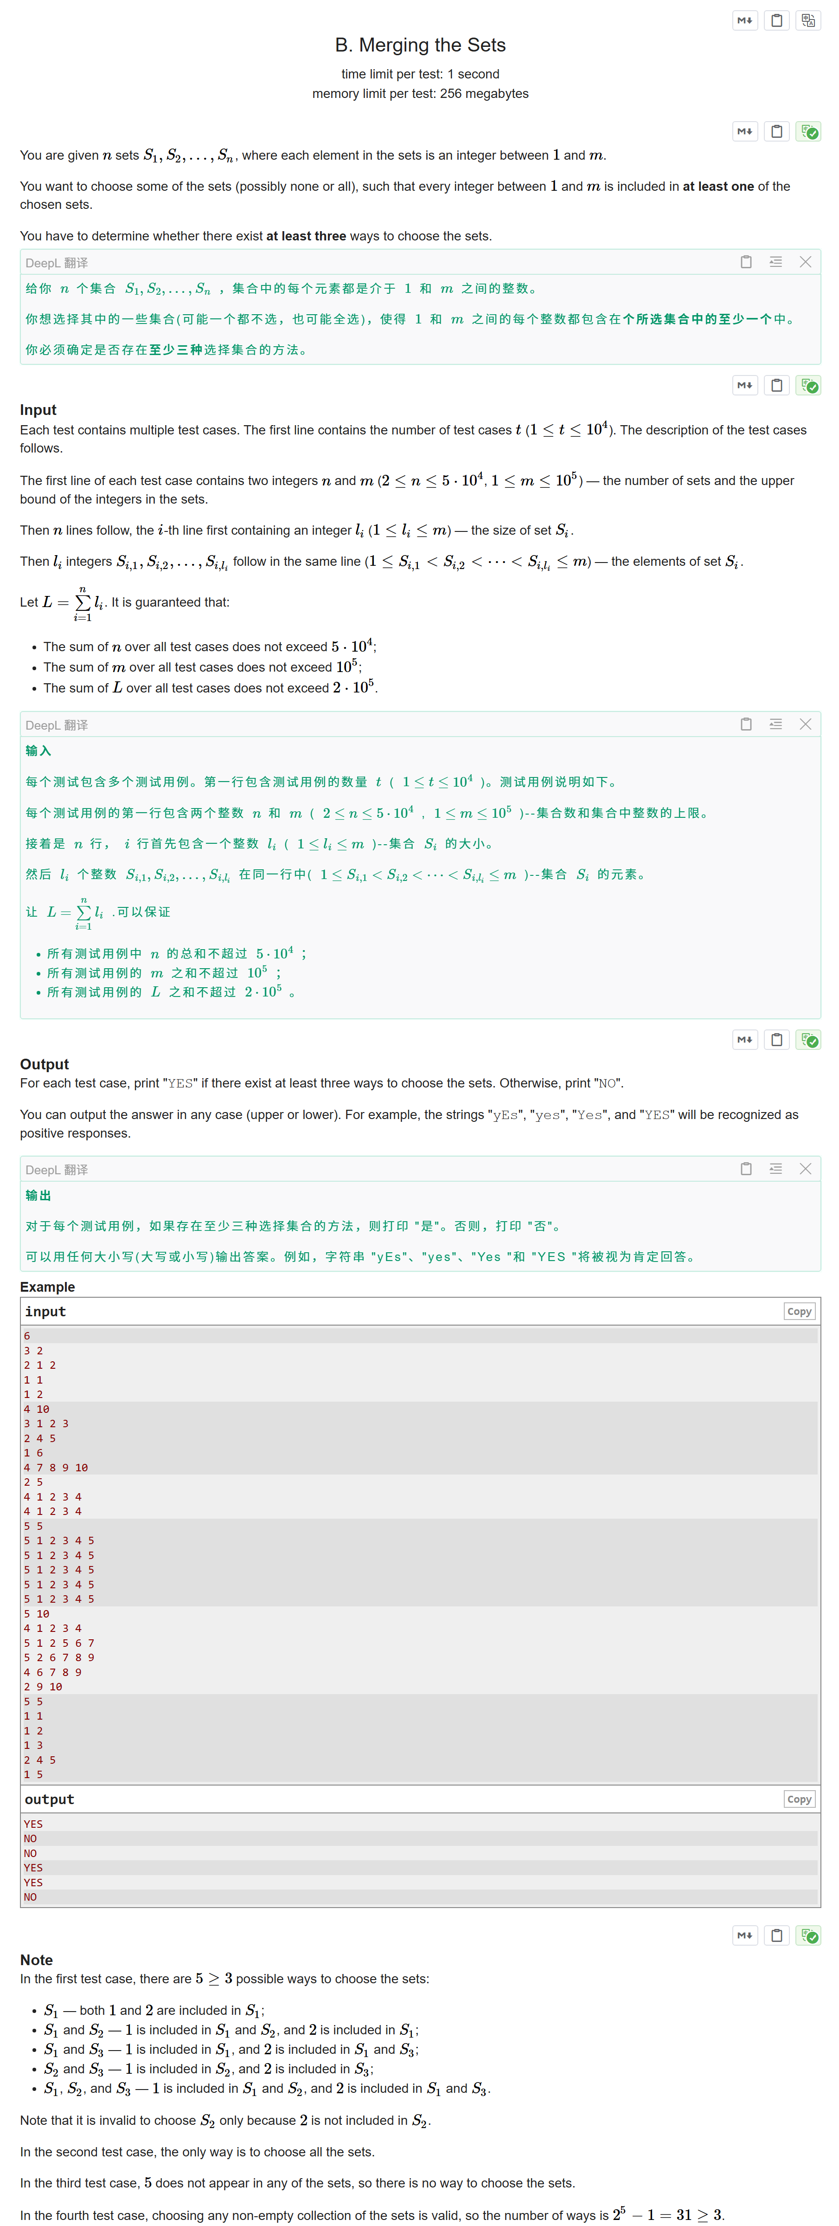Close the Output translation popup
The image size is (839, 2226).
click(806, 1169)
